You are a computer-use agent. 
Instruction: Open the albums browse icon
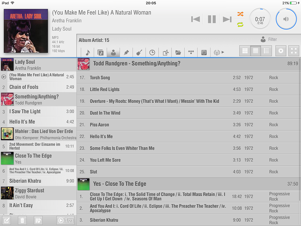[x=100, y=52]
